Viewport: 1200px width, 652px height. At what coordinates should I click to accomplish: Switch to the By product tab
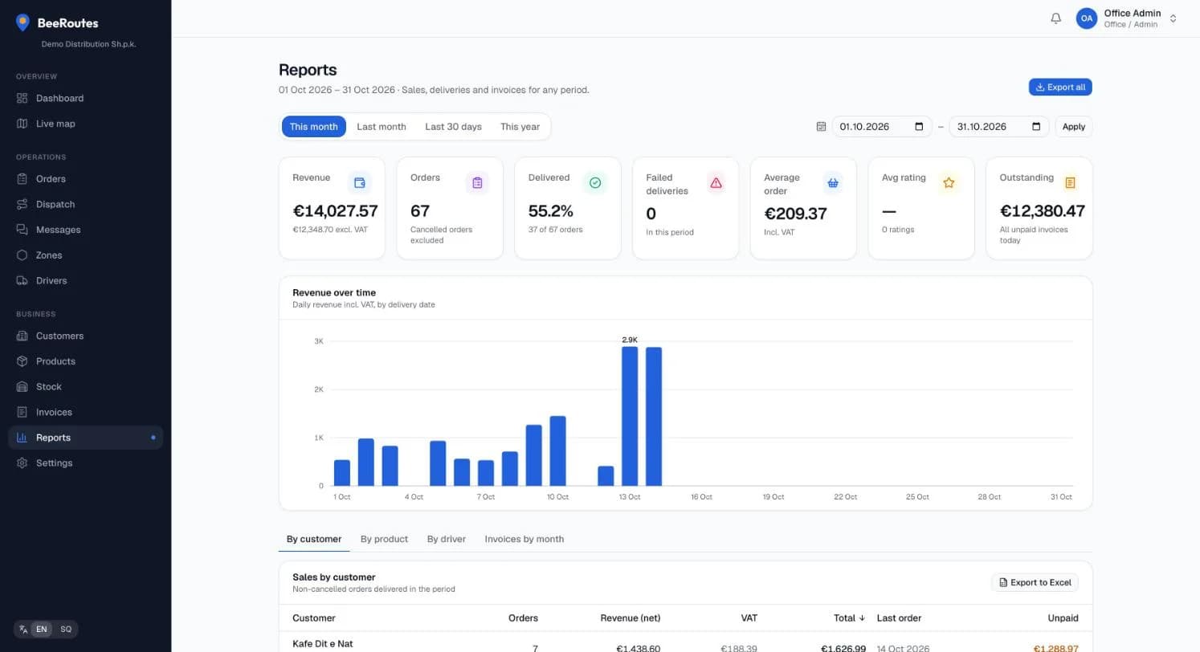click(x=384, y=539)
